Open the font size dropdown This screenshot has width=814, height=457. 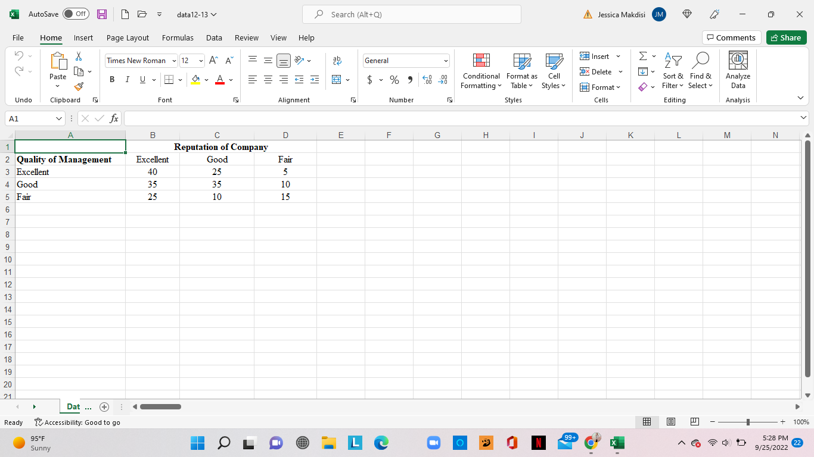tap(201, 61)
